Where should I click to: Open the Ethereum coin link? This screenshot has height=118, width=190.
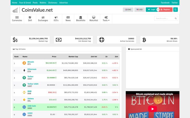point(32,69)
